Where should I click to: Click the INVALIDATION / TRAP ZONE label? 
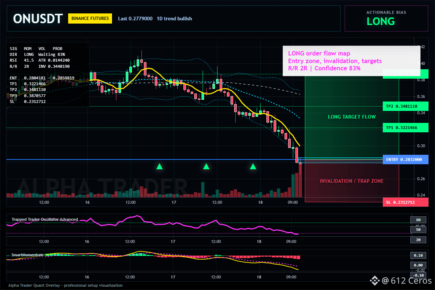(352, 181)
